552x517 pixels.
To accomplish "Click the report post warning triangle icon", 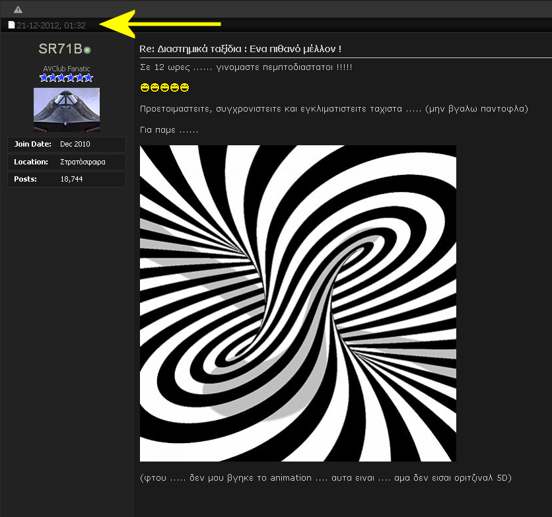I will [x=18, y=9].
